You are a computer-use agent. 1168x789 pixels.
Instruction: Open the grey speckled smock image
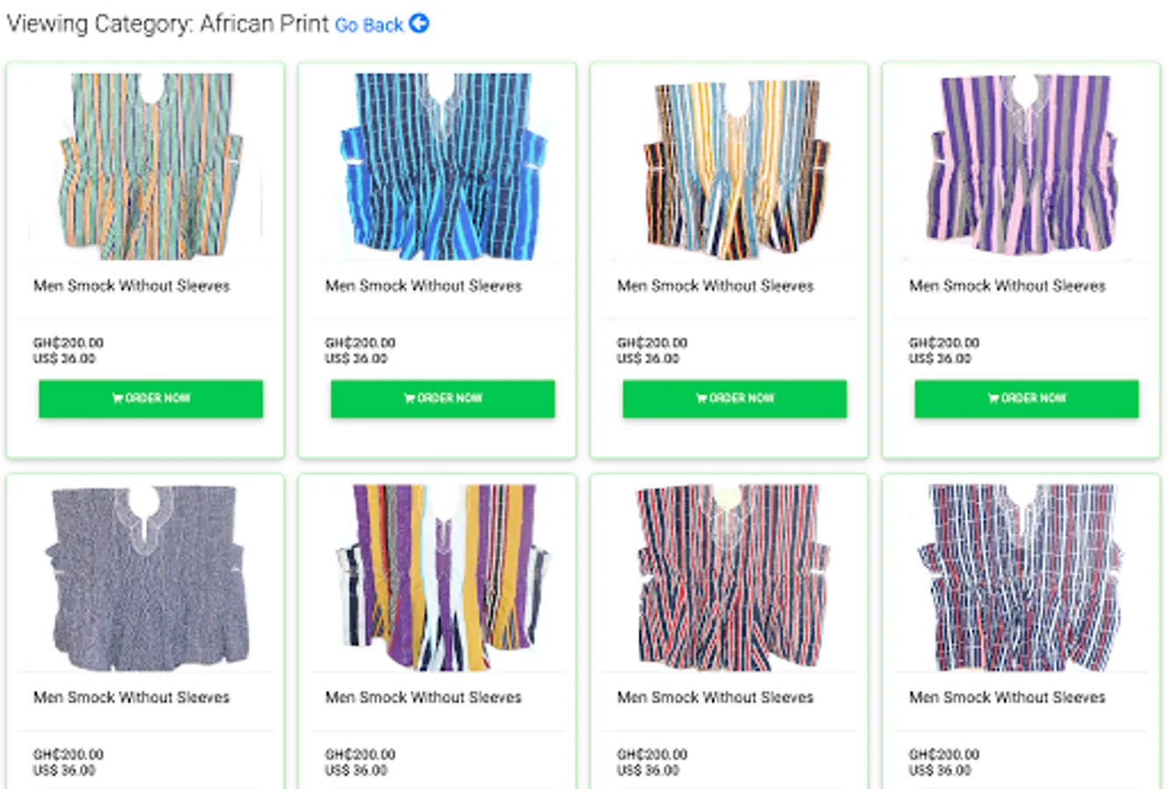click(146, 577)
